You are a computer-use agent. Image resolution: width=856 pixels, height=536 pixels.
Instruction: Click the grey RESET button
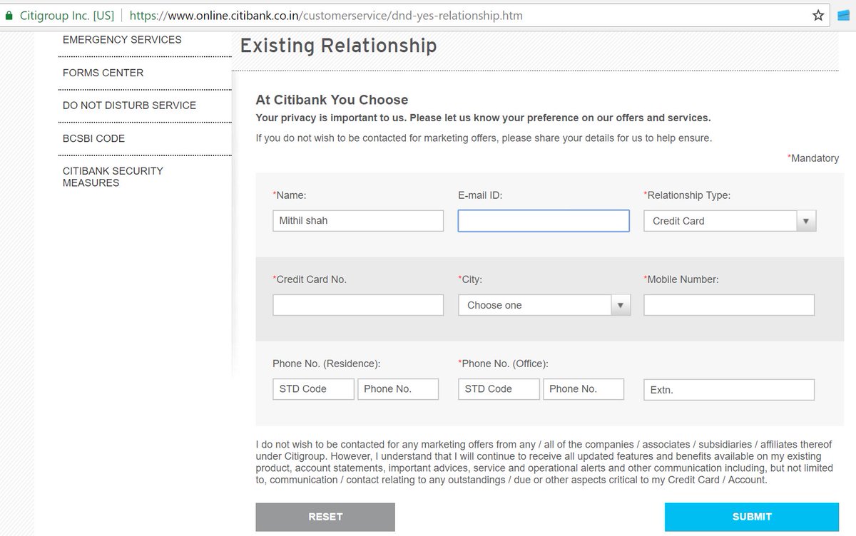(325, 517)
